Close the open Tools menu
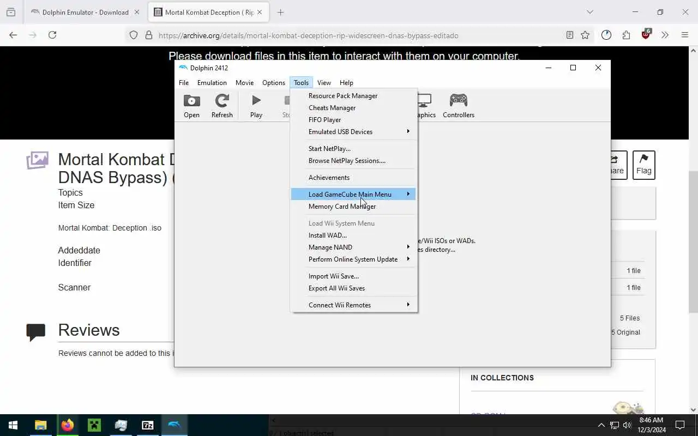 click(301, 83)
